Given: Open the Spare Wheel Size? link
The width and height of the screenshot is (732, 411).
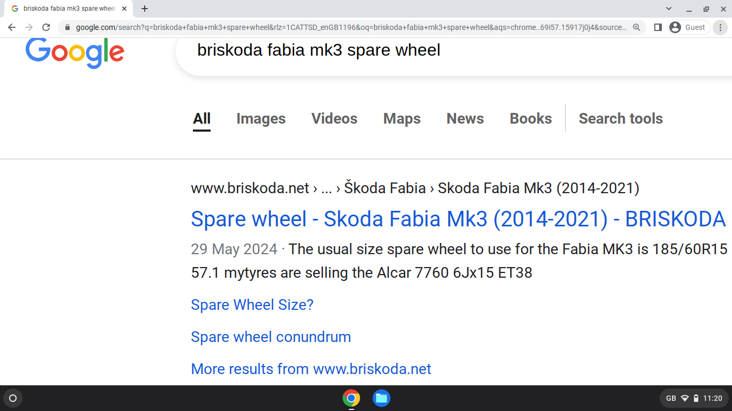Looking at the screenshot, I should [252, 305].
